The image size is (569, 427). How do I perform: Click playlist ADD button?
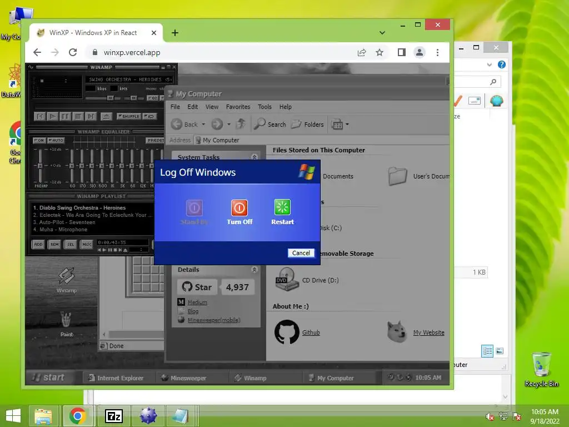click(x=38, y=245)
